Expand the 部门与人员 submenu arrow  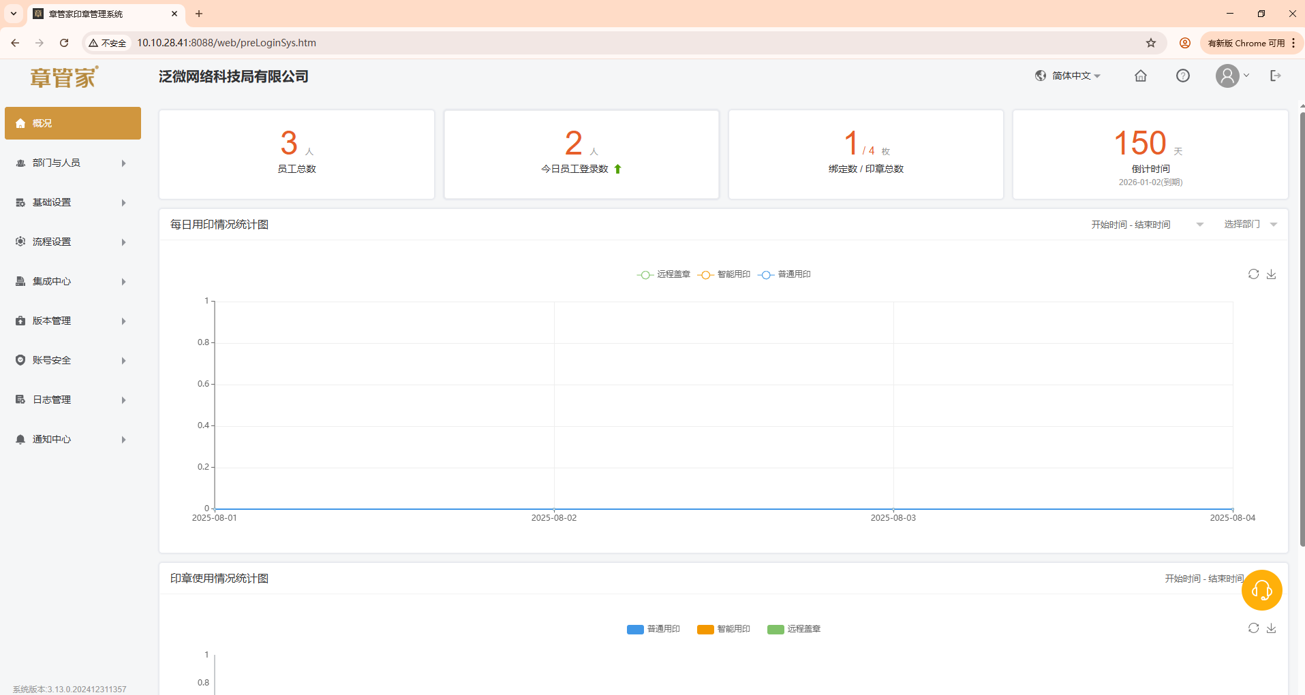pos(123,163)
